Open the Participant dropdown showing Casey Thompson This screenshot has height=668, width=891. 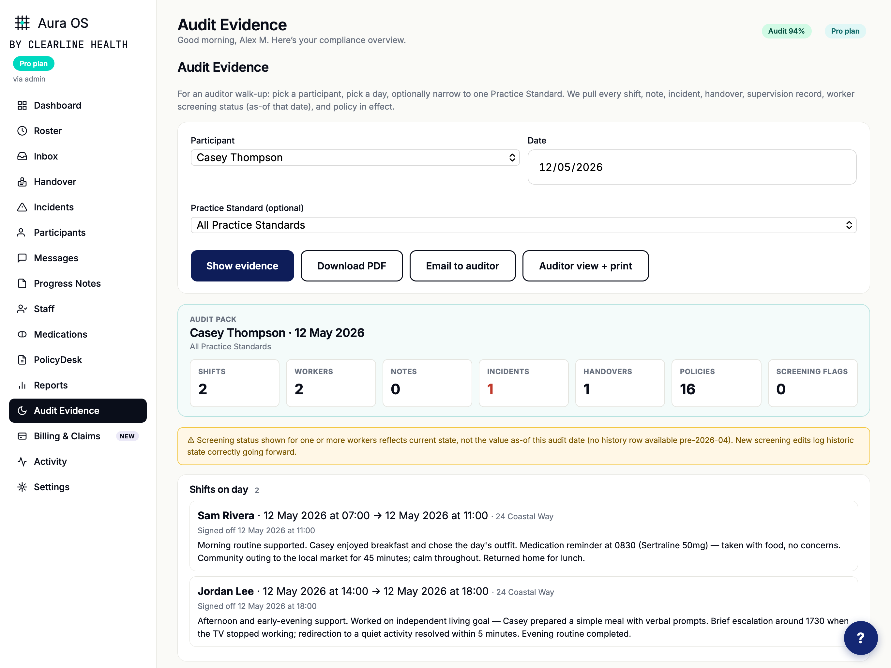click(355, 158)
